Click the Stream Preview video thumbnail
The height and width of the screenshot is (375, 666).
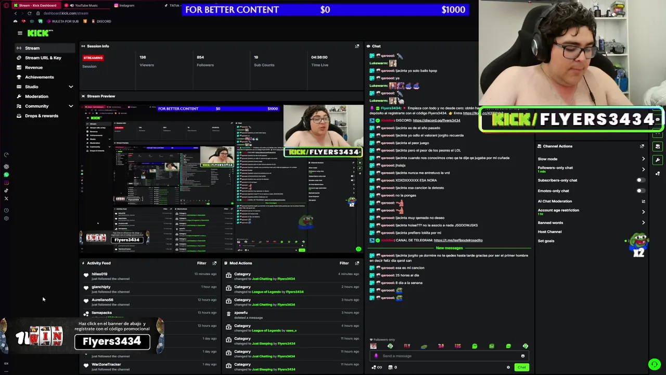[x=222, y=179]
